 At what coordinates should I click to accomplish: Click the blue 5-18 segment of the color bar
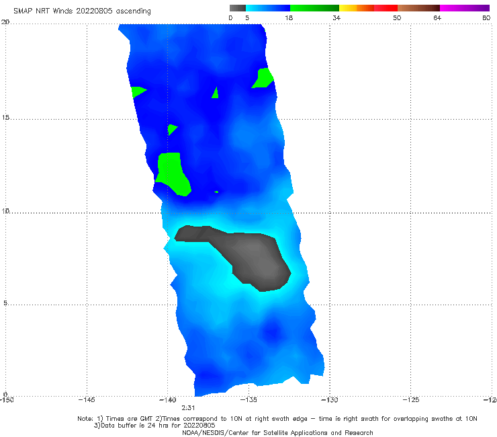268,8
